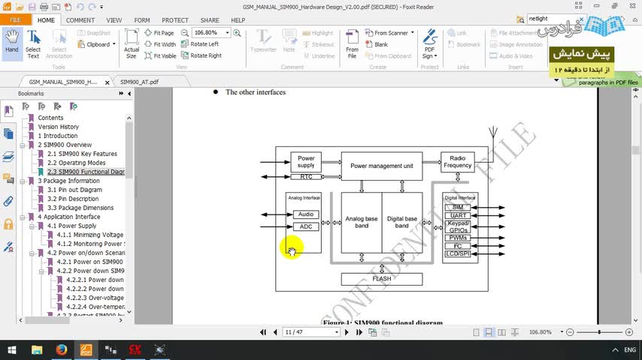Create PDF From File
The image size is (642, 360).
click(x=352, y=44)
